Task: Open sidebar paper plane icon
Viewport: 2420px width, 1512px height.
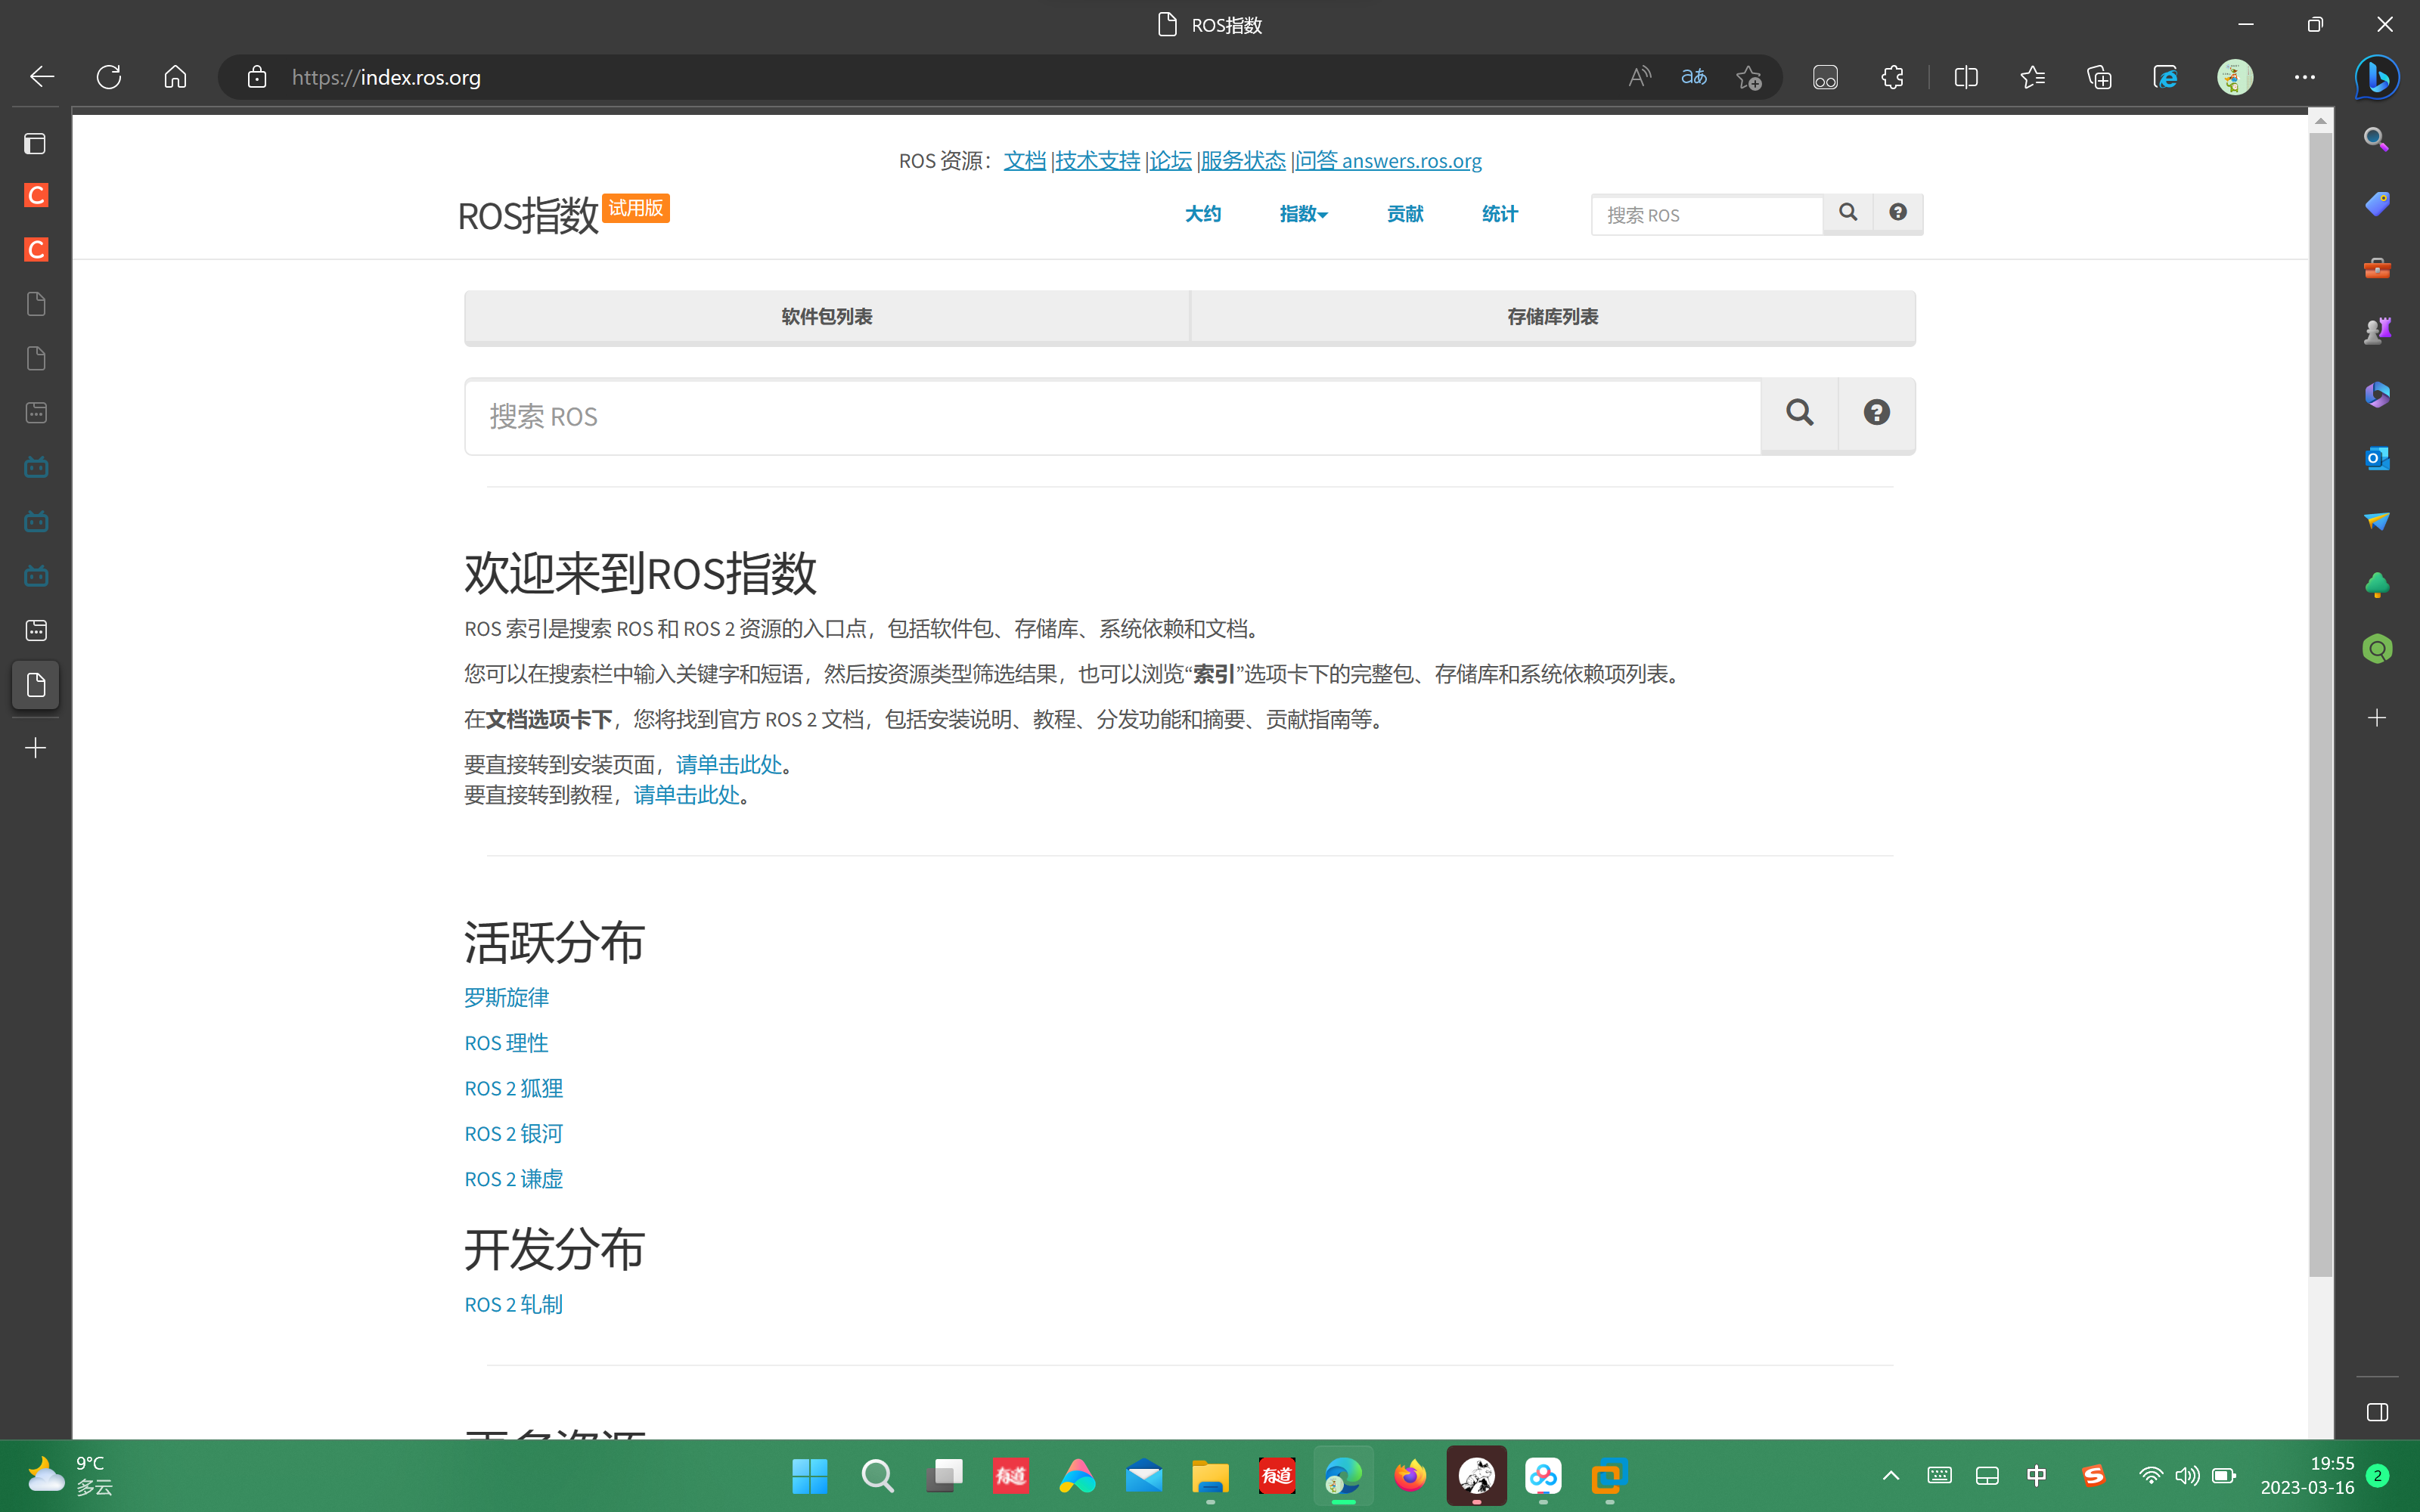Action: [2377, 521]
